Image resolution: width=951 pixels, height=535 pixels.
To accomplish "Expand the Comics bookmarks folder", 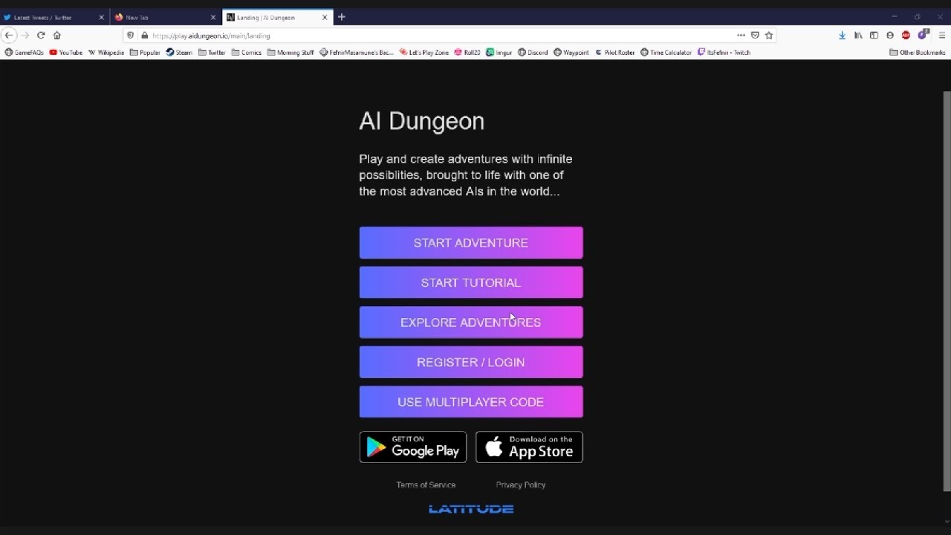I will [247, 53].
